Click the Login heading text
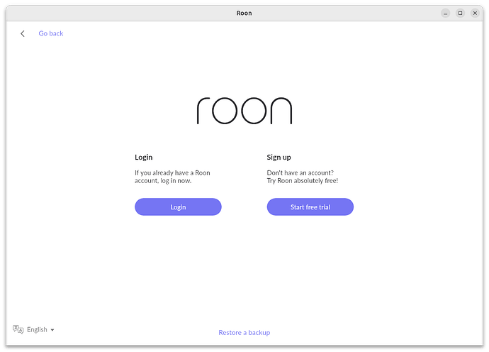Viewport: 489px width, 352px height. point(143,157)
